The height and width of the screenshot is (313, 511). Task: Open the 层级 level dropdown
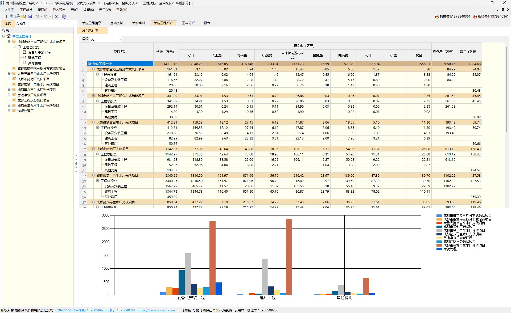coord(121,39)
